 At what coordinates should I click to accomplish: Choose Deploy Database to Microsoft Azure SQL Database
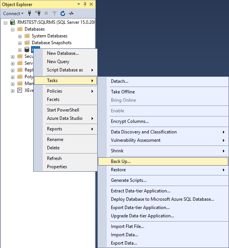pyautogui.click(x=163, y=199)
